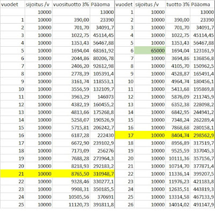Viewport: 215px width, 211px height.
Task: Select the cell with value 399207,5
Action: [203, 174]
